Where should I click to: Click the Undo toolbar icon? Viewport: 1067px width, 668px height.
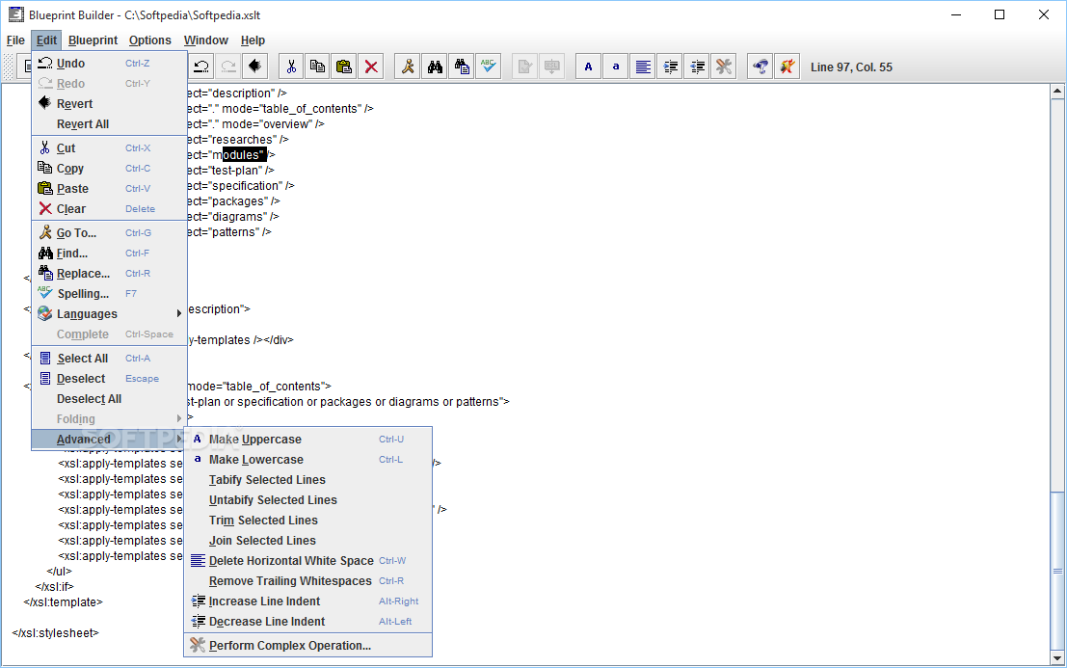click(x=201, y=67)
